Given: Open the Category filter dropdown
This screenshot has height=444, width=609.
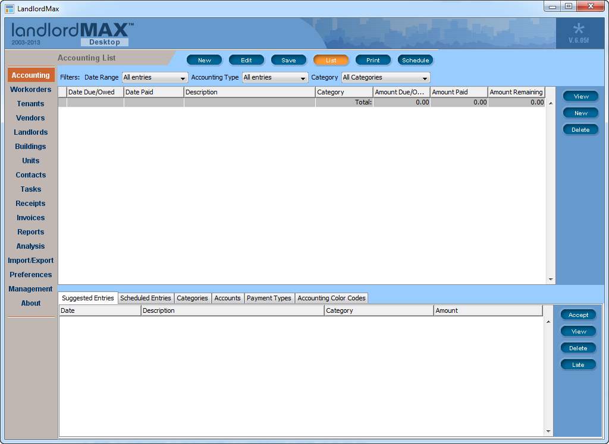Looking at the screenshot, I should tap(385, 78).
